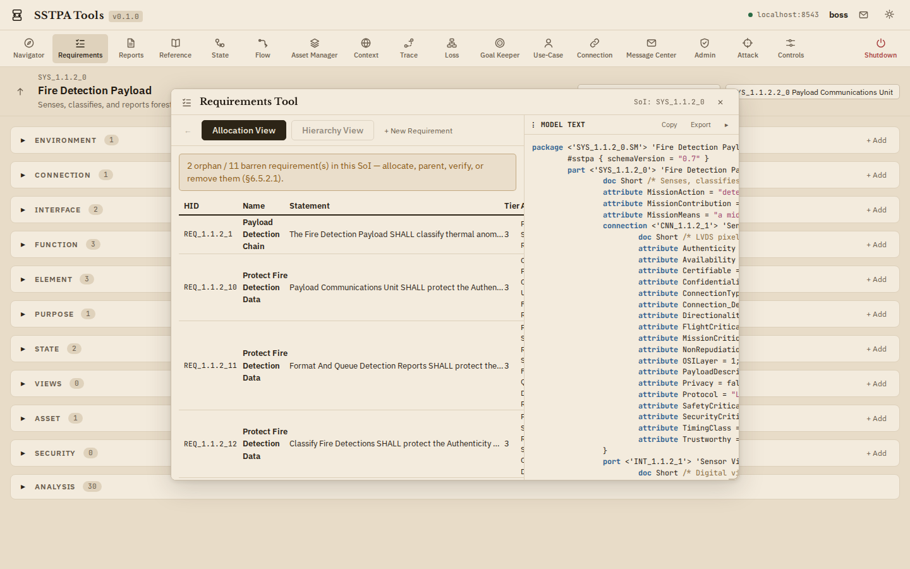
Task: Select requirement REQ_1.1.2_11 row
Action: 351,365
